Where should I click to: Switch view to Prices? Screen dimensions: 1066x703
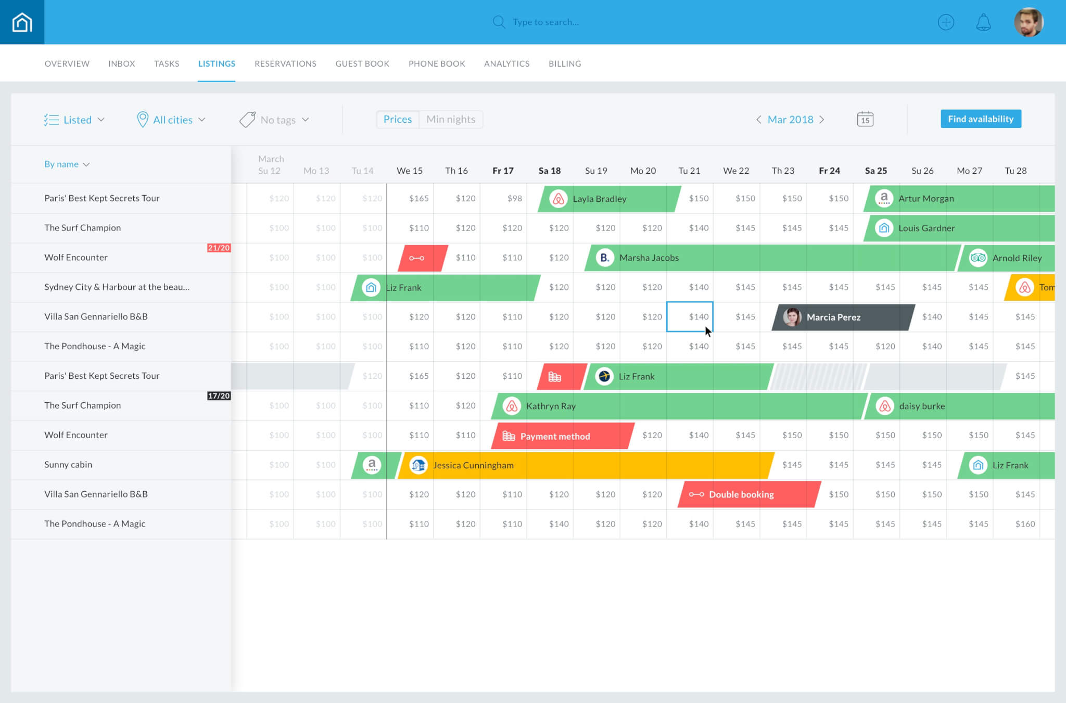398,119
